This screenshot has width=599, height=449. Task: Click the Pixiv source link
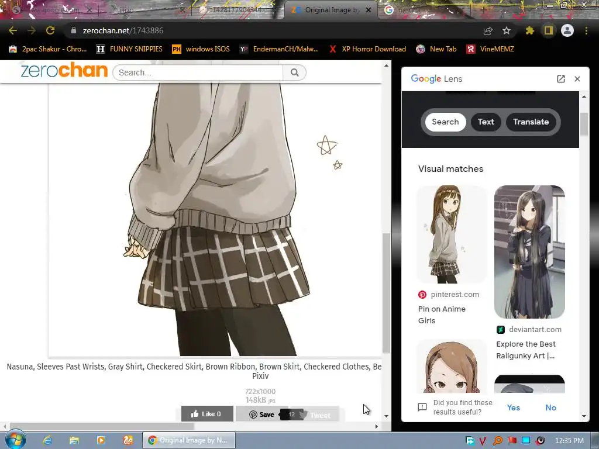click(260, 376)
